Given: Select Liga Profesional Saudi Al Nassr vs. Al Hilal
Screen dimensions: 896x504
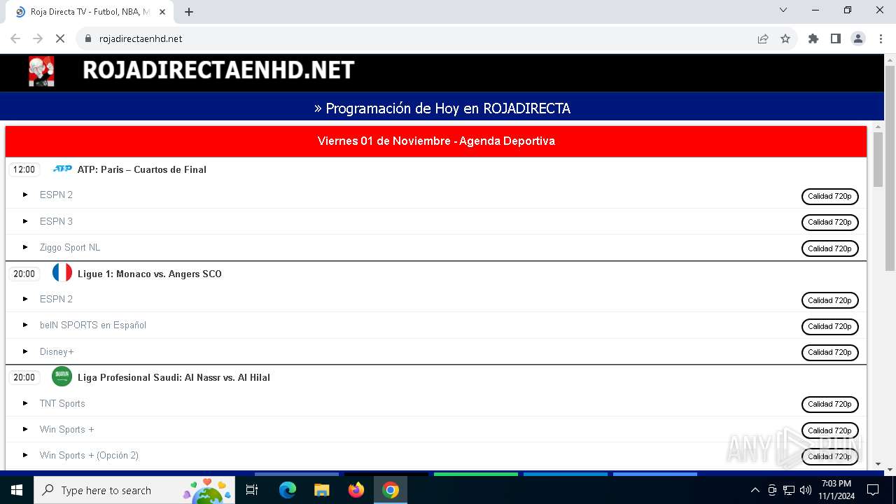Looking at the screenshot, I should click(174, 377).
